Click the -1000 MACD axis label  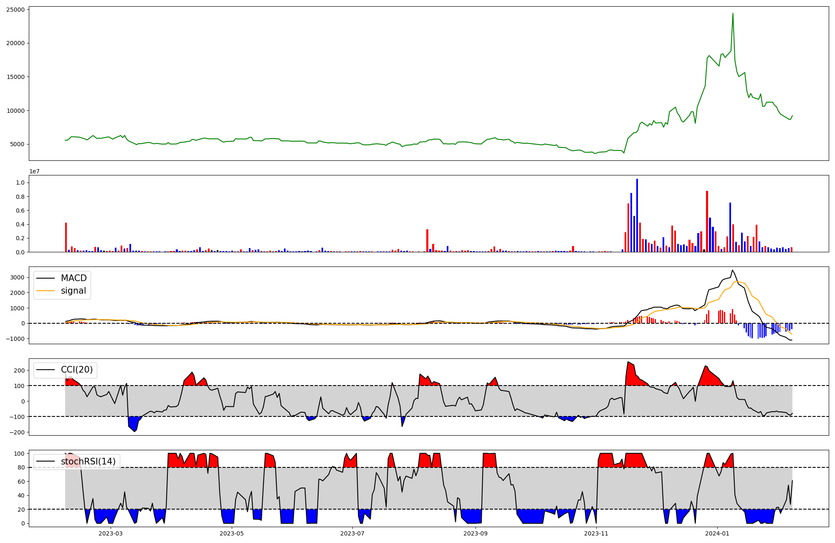[15, 339]
